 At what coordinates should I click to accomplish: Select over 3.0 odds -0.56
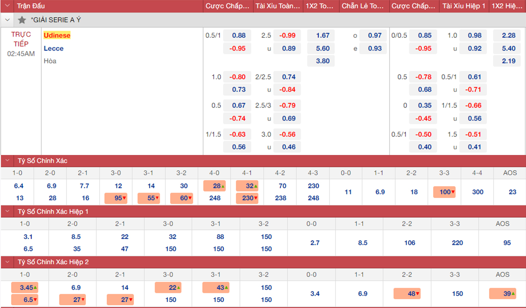287,134
